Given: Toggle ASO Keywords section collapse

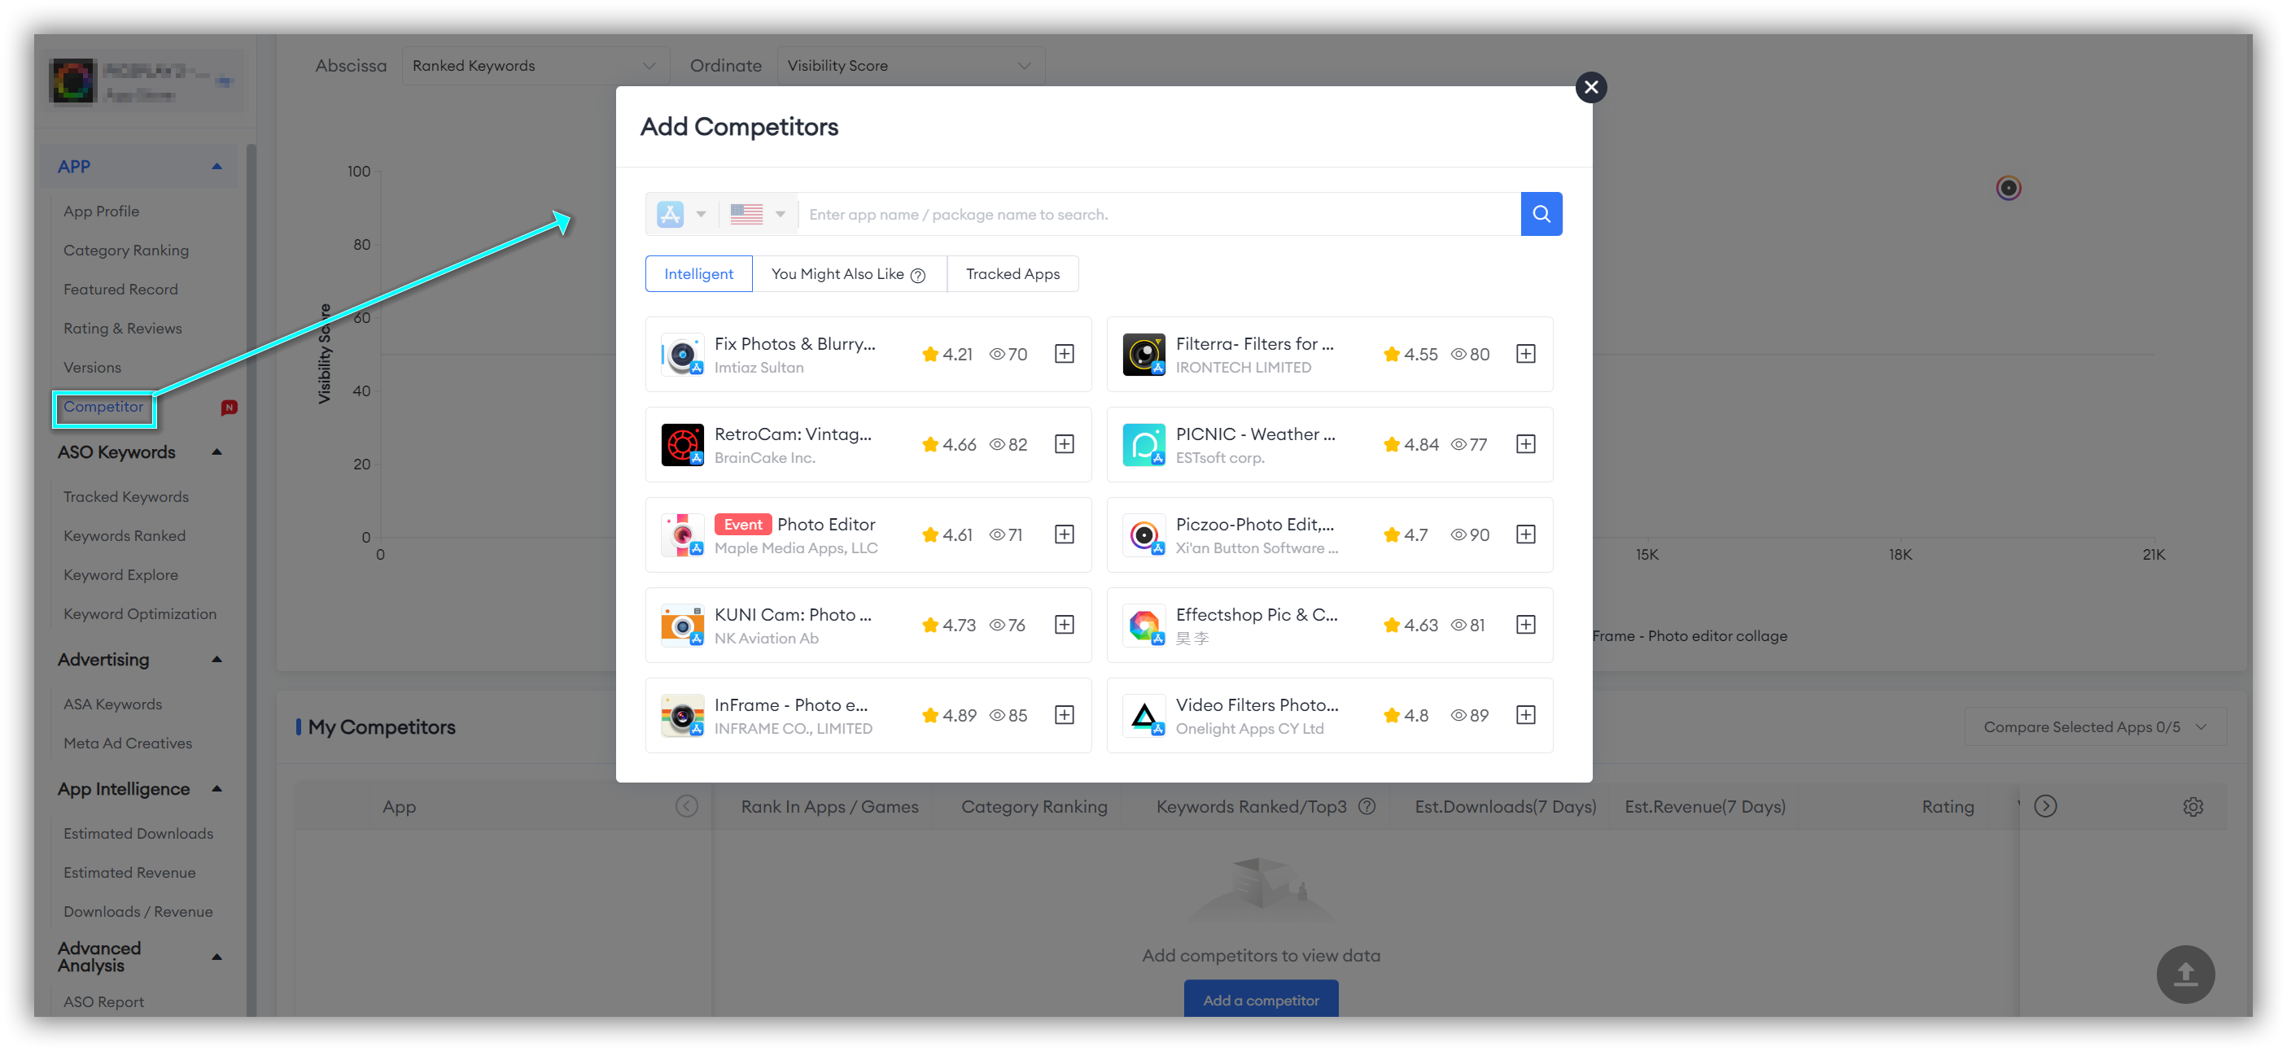Looking at the screenshot, I should (214, 452).
